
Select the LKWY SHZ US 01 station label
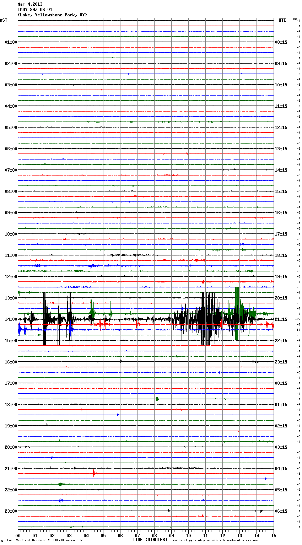click(35, 10)
